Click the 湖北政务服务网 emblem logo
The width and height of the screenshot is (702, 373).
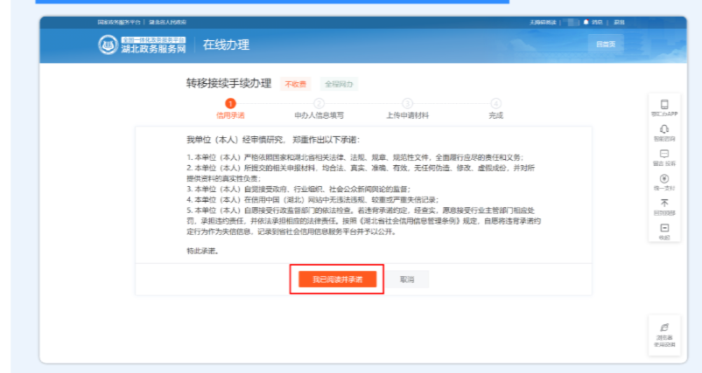click(108, 45)
